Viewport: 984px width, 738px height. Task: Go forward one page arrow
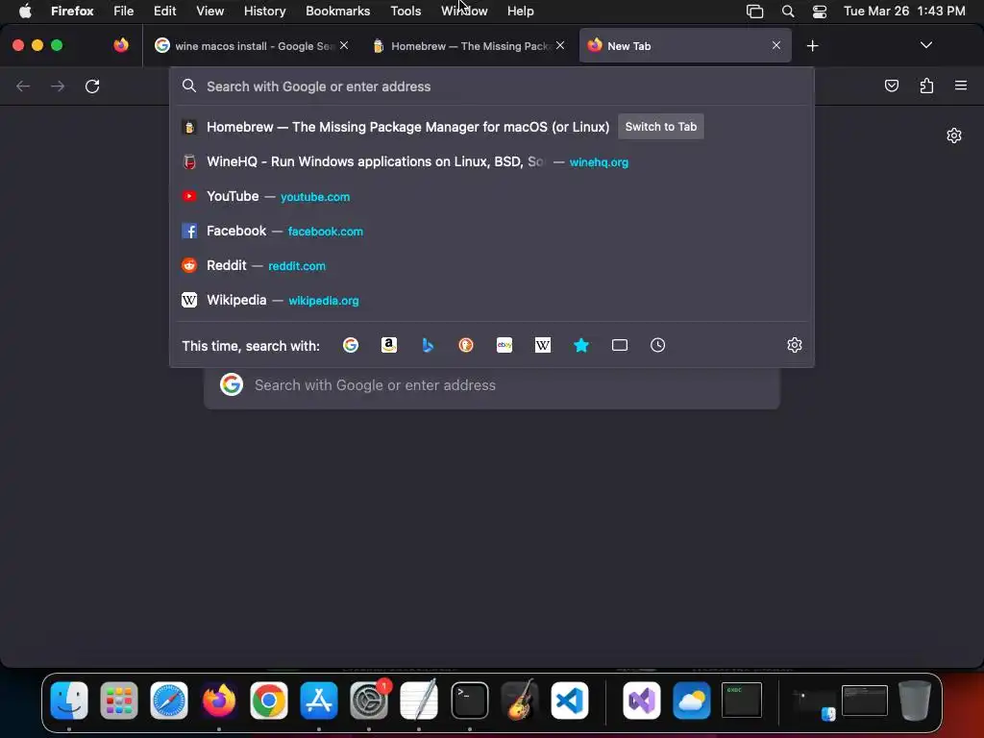tap(58, 86)
